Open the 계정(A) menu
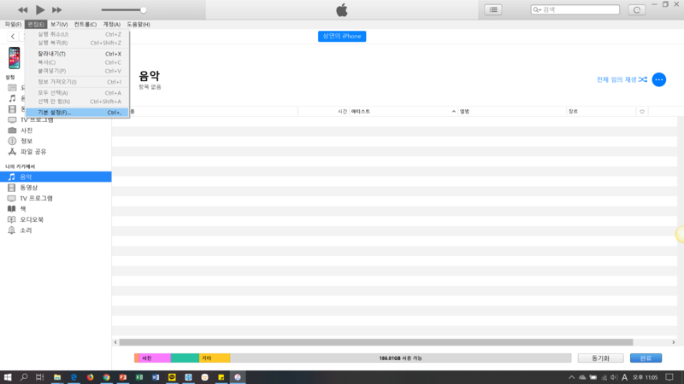 (x=112, y=25)
